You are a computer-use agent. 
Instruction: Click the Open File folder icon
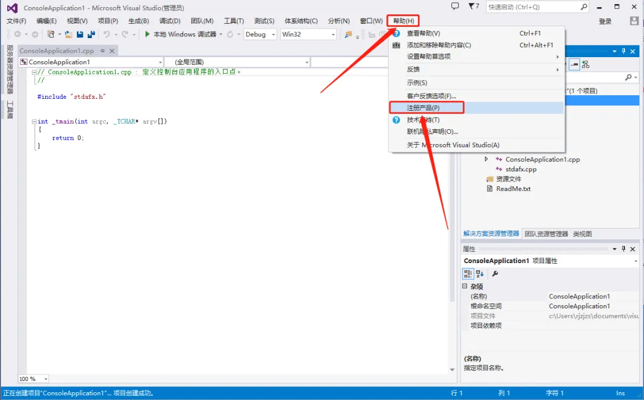(x=69, y=35)
